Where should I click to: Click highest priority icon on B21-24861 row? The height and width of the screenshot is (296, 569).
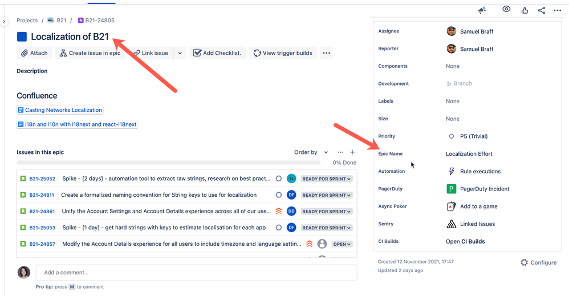279,211
